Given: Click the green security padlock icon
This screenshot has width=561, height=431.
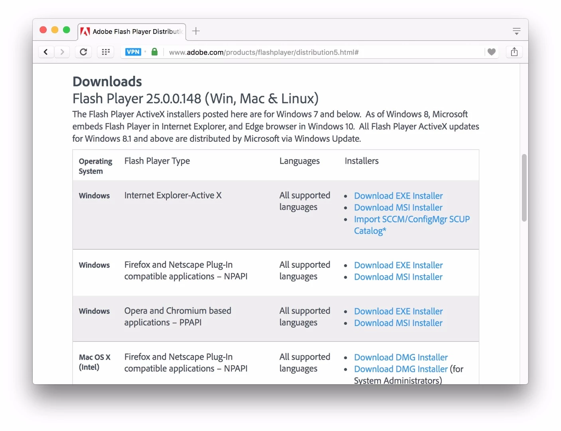Looking at the screenshot, I should click(154, 51).
